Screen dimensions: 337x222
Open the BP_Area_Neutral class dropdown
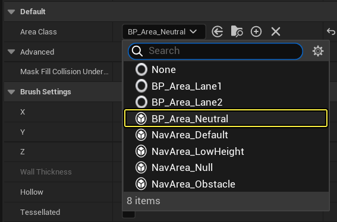(164, 32)
